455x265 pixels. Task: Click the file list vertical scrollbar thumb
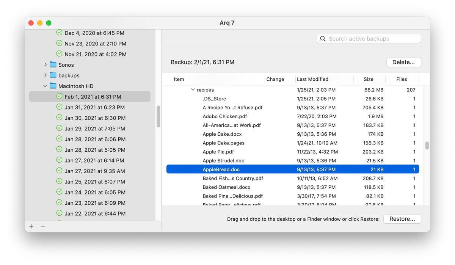coord(427,146)
